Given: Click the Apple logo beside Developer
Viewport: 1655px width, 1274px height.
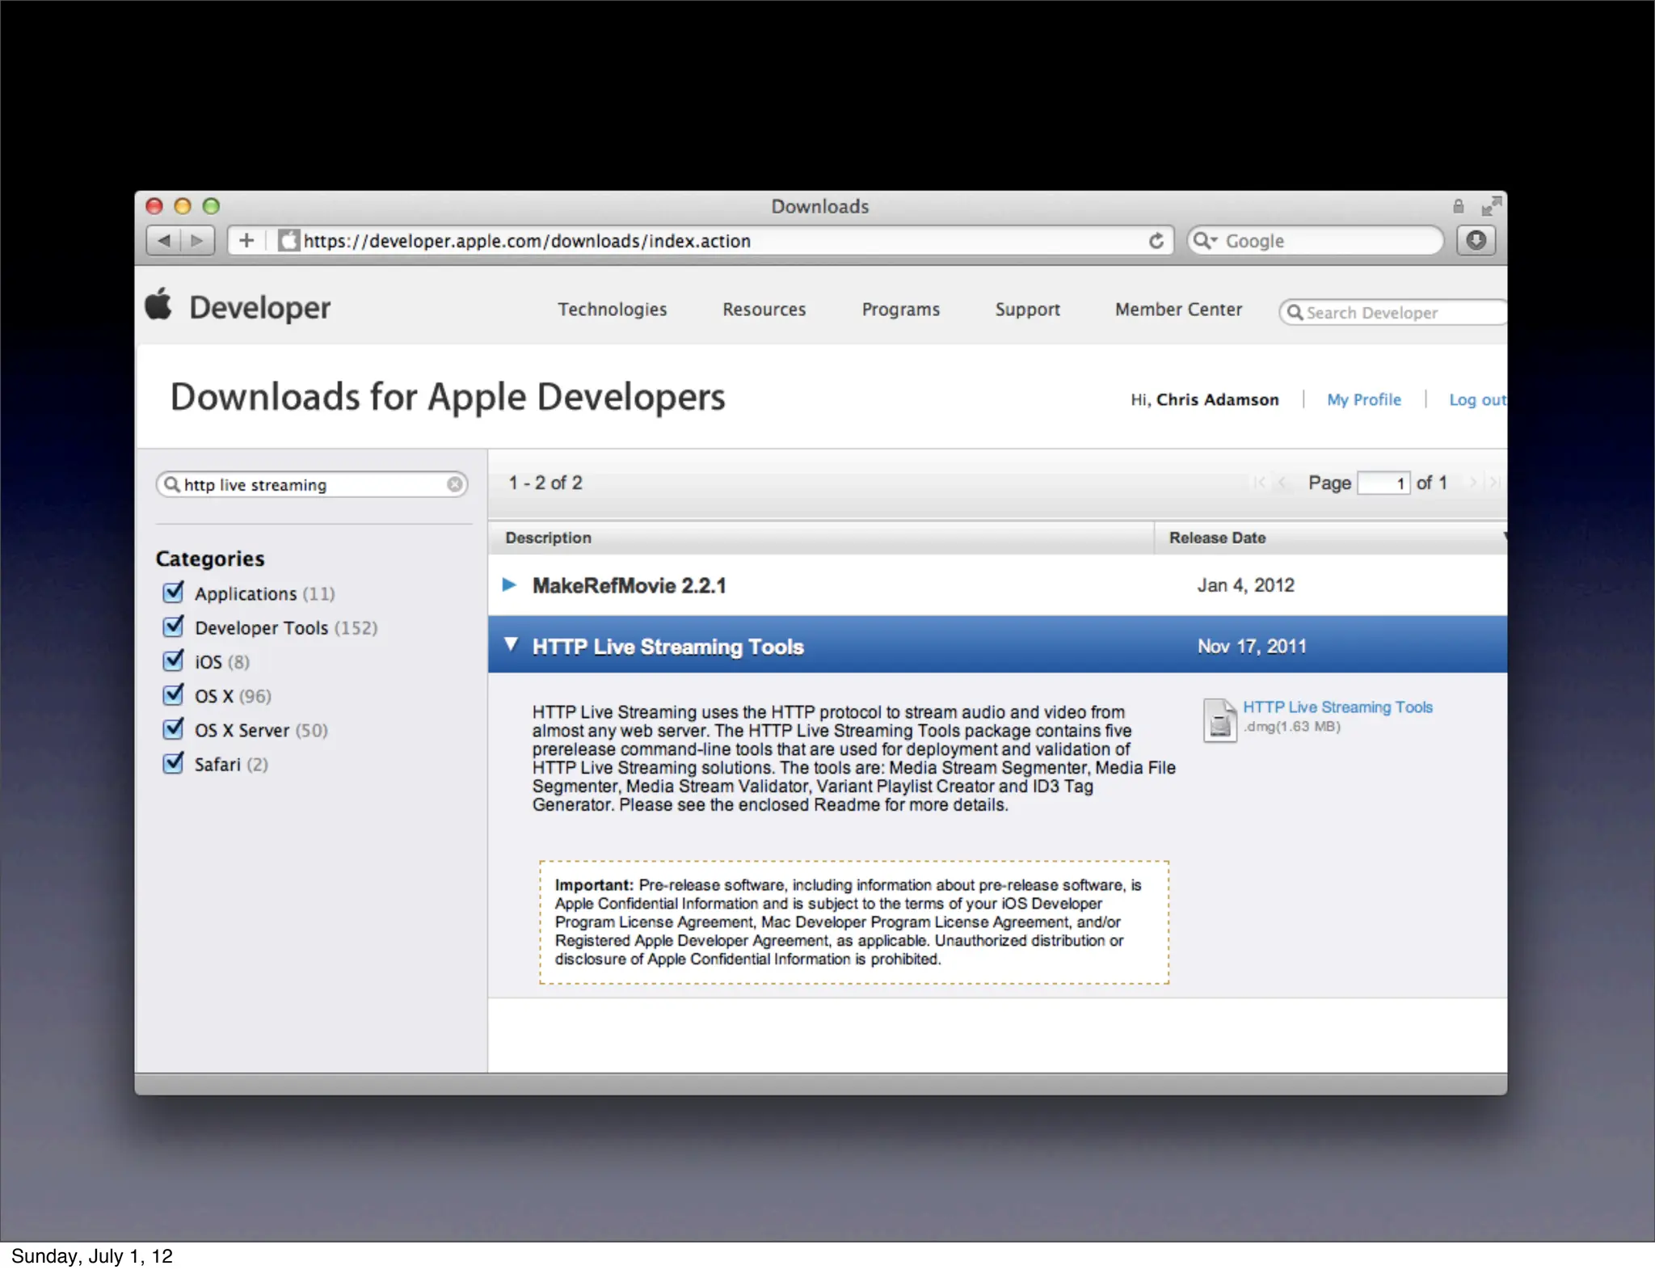Looking at the screenshot, I should tap(158, 306).
